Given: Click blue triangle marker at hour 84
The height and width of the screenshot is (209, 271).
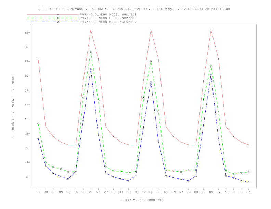Looking at the screenshot, I should pyautogui.click(x=249, y=182).
